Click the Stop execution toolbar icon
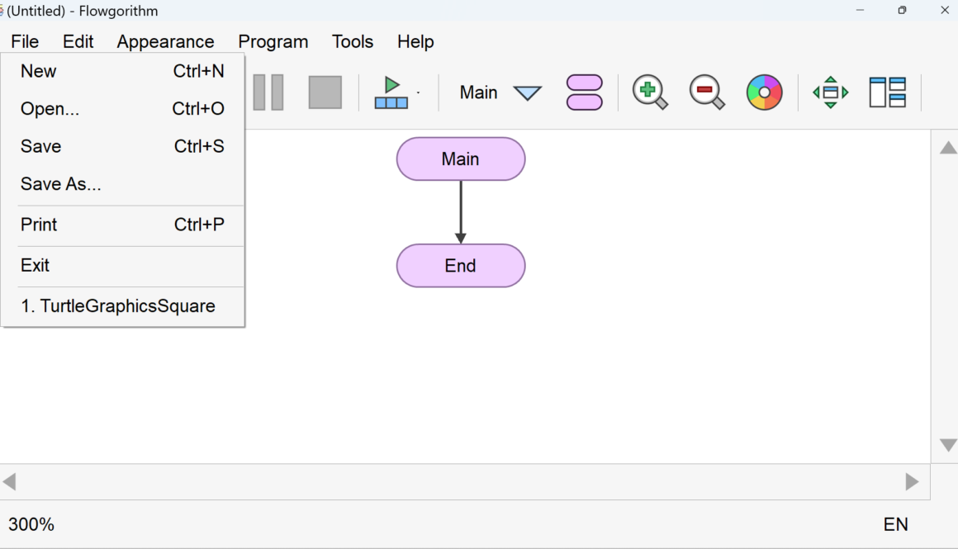This screenshot has height=549, width=958. coord(325,92)
